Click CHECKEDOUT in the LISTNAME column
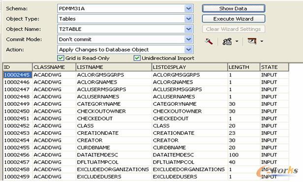Image resolution: width=303 pixels, height=182 pixels. coord(94,119)
